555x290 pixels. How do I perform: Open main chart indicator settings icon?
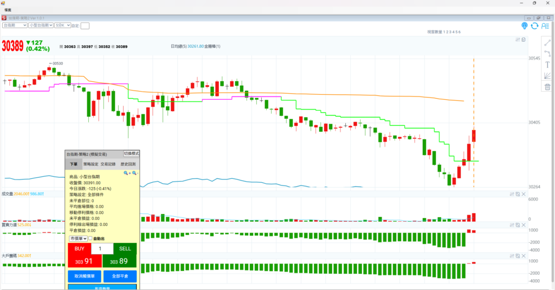coord(518,40)
